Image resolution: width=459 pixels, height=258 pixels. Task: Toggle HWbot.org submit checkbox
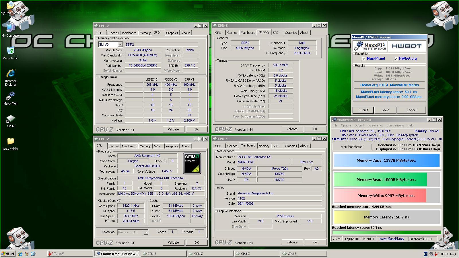point(396,58)
